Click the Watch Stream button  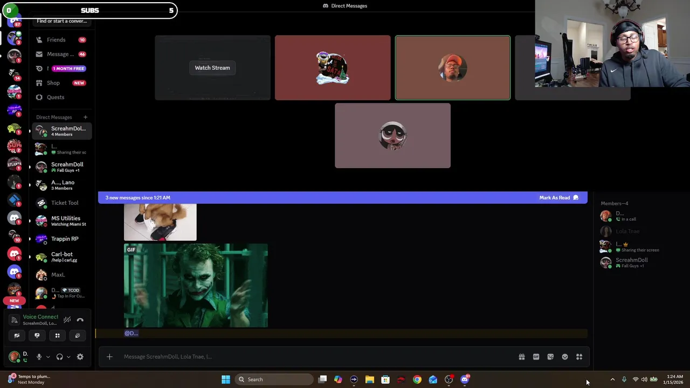coord(212,68)
